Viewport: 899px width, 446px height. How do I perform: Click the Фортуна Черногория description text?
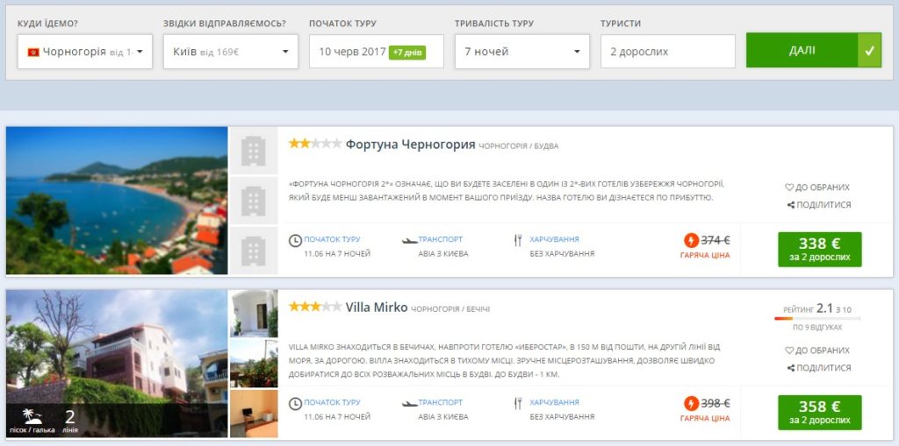coord(507,191)
